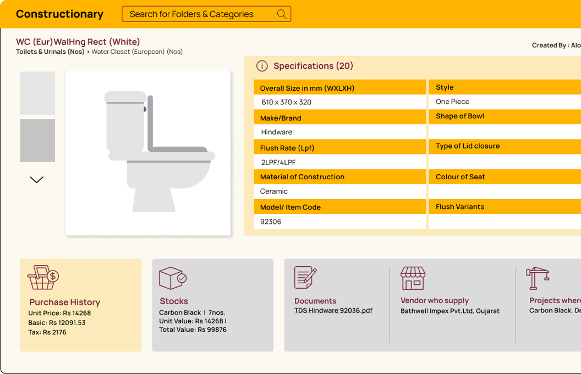Image resolution: width=581 pixels, height=374 pixels.
Task: Click the product title WC (Eur)WalHng Rect (White)
Action: point(78,42)
